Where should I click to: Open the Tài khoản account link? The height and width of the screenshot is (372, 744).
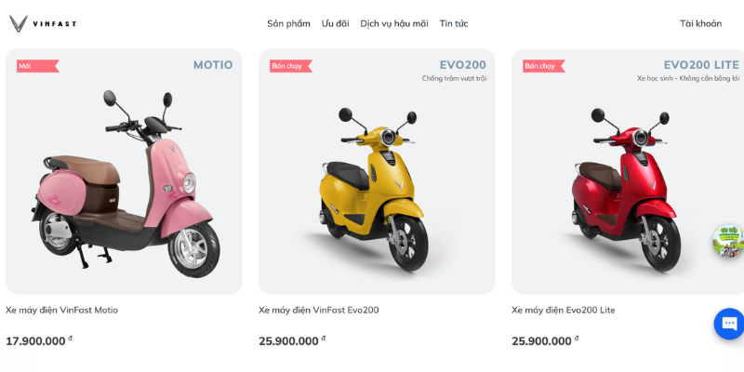[x=700, y=23]
